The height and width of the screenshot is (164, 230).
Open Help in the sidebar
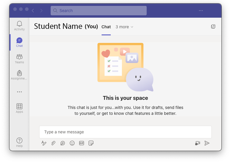19,142
